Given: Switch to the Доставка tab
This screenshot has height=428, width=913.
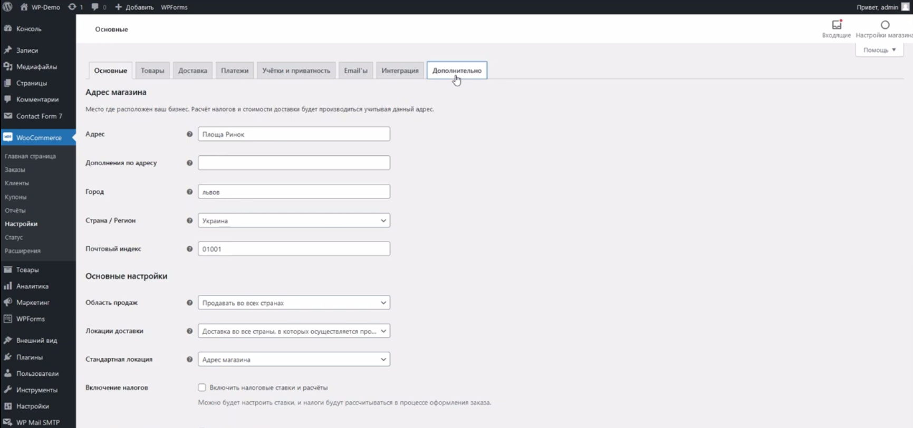Looking at the screenshot, I should pyautogui.click(x=193, y=71).
